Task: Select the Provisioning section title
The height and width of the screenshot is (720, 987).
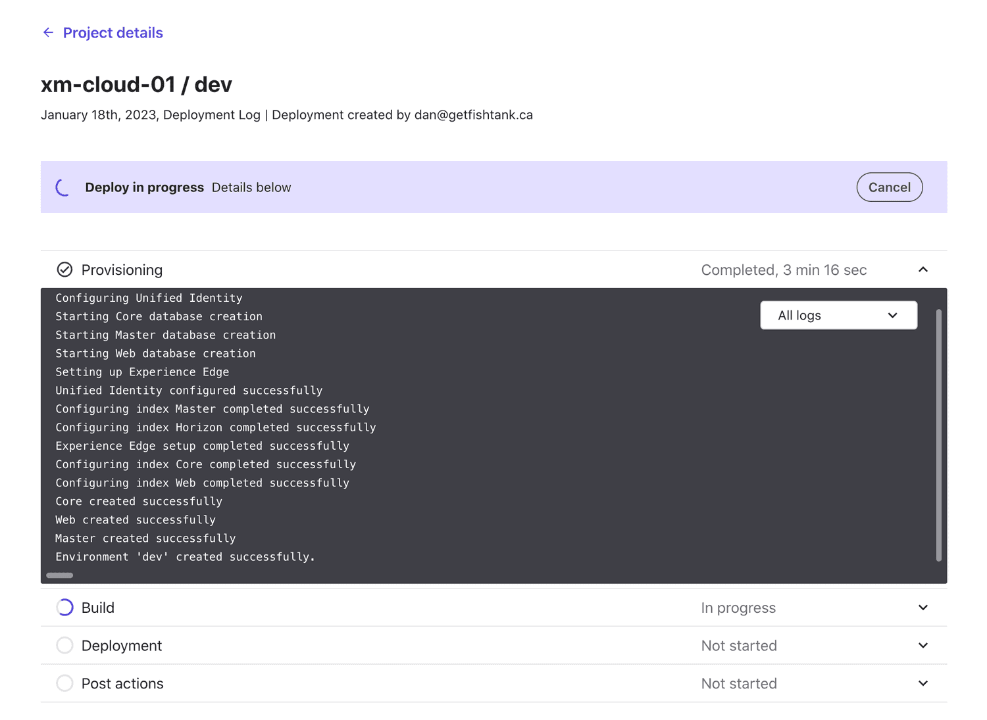Action: (x=122, y=270)
